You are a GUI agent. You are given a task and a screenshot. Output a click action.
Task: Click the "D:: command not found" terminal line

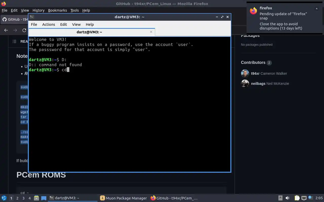click(x=55, y=65)
